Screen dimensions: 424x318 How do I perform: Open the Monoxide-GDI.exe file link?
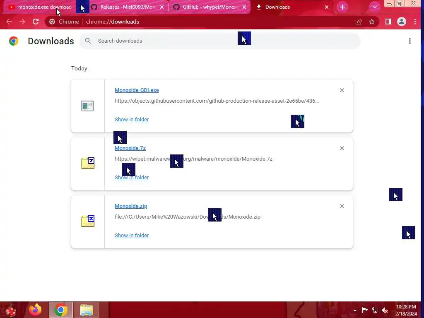[137, 90]
